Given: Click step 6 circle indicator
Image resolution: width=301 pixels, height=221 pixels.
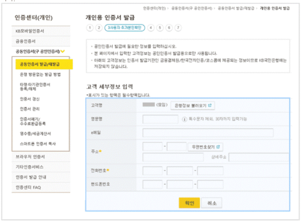Looking at the screenshot, I should (x=169, y=27).
